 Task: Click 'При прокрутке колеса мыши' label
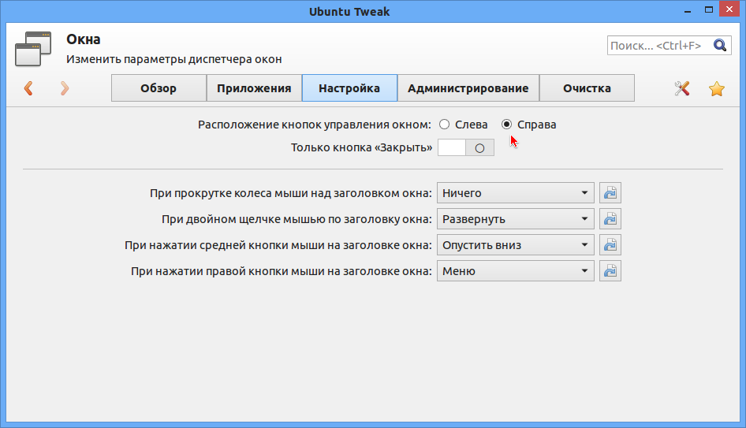pyautogui.click(x=291, y=194)
